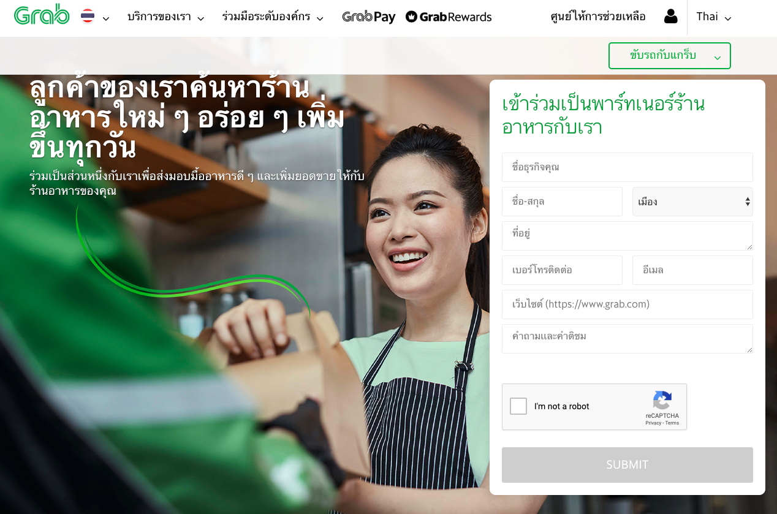The width and height of the screenshot is (777, 514).
Task: Click the SUBMIT button
Action: pyautogui.click(x=627, y=465)
